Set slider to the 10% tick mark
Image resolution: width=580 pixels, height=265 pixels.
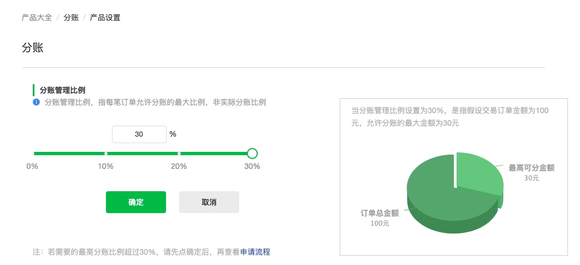click(x=106, y=153)
